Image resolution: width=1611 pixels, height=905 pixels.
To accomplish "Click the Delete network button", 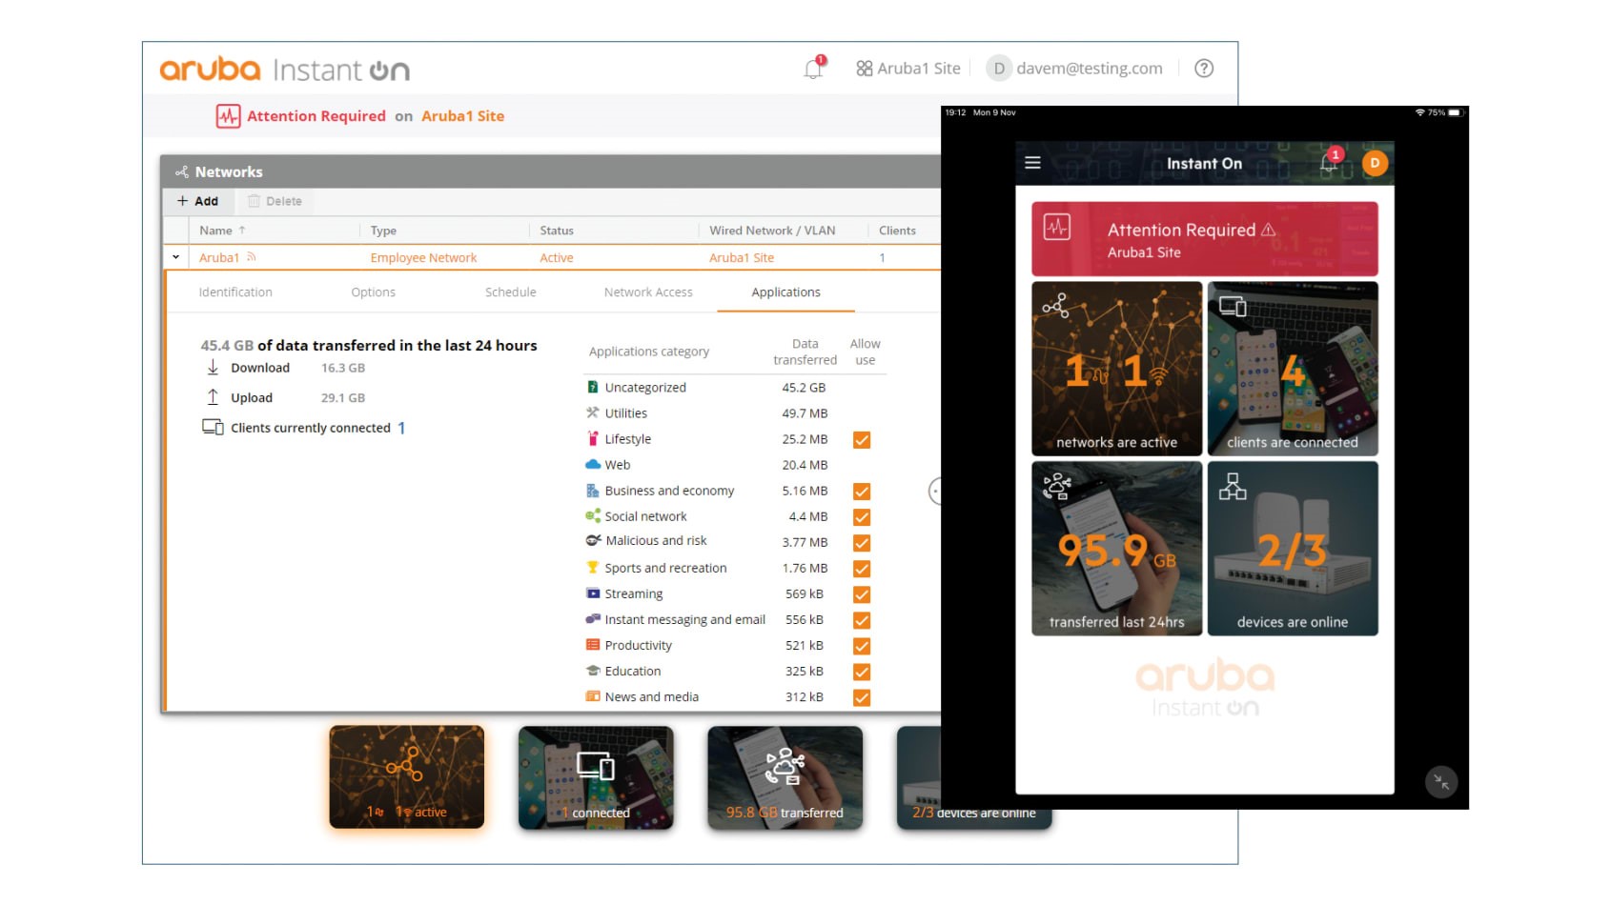I will pos(275,201).
